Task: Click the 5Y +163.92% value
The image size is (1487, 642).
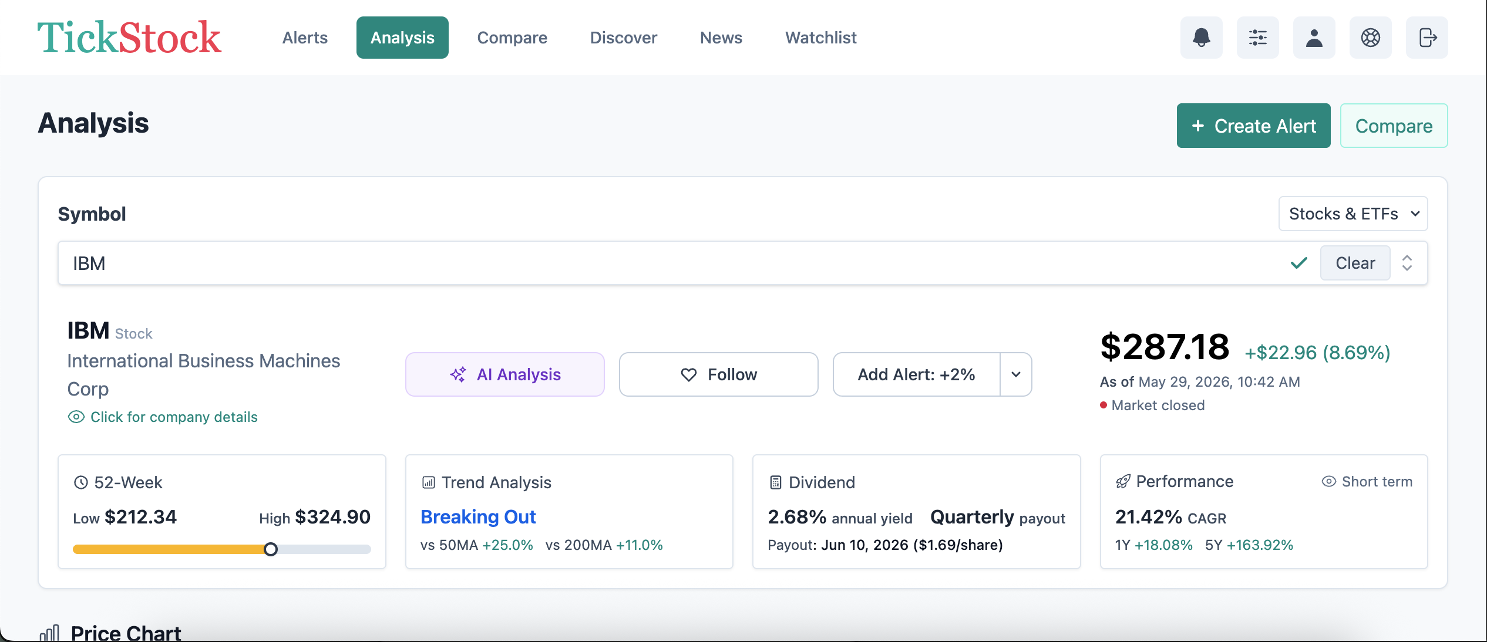Action: coord(1249,545)
